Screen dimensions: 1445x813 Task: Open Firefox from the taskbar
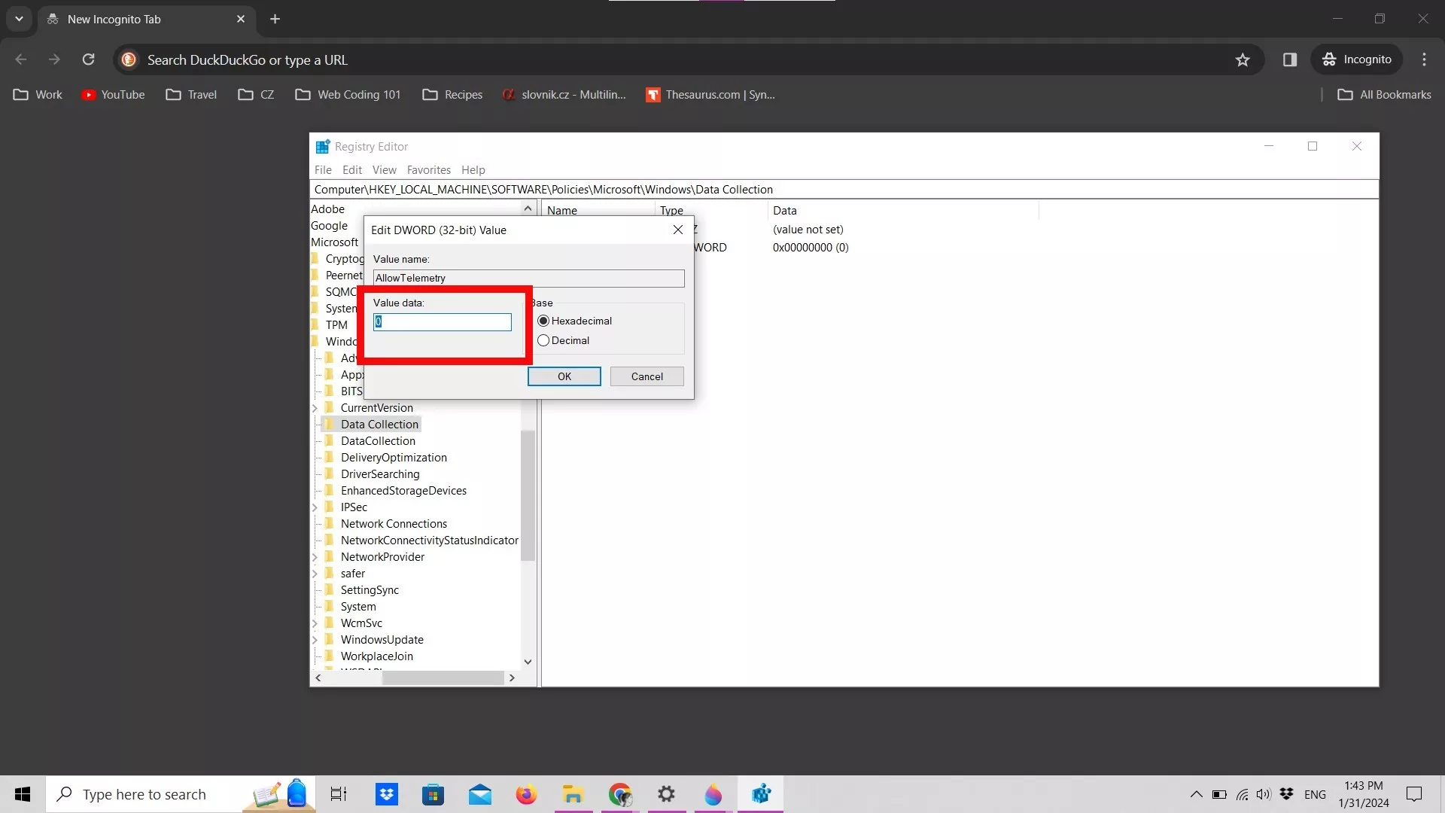[526, 794]
